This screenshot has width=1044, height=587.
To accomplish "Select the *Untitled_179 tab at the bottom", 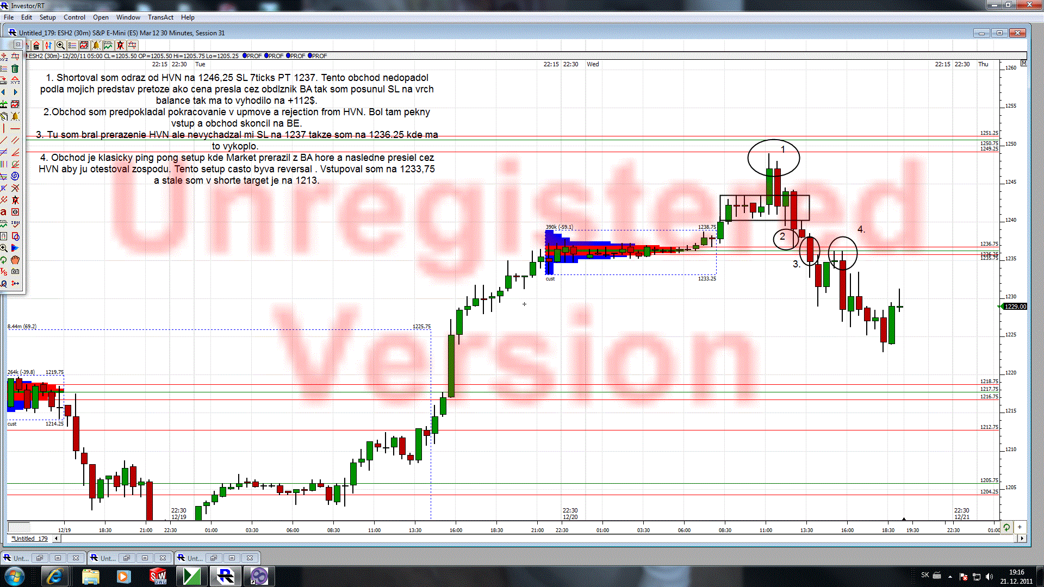I will 30,539.
